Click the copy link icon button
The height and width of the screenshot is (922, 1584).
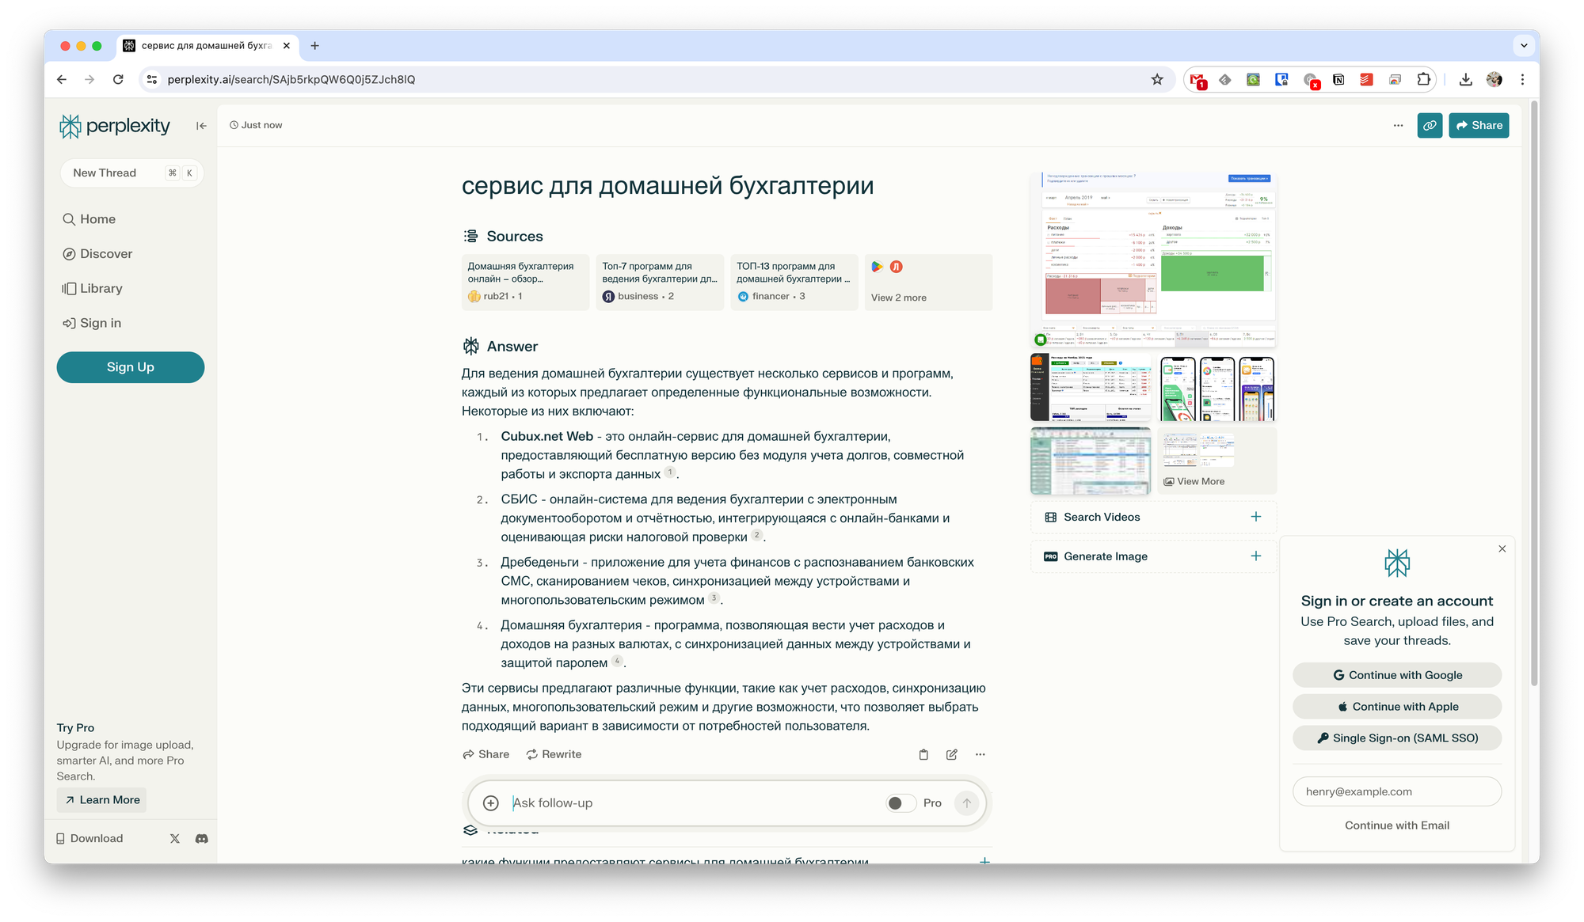pyautogui.click(x=1430, y=125)
